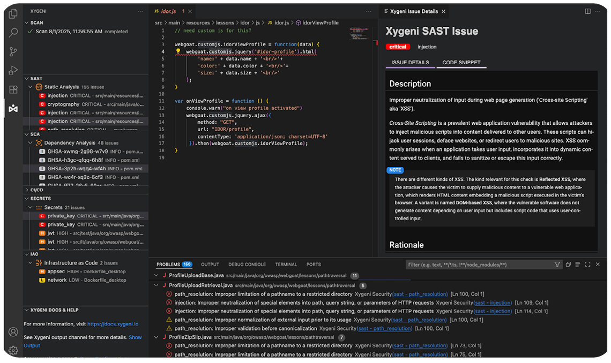Open the docs.xygeni.io link
The width and height of the screenshot is (611, 363).
(113, 324)
